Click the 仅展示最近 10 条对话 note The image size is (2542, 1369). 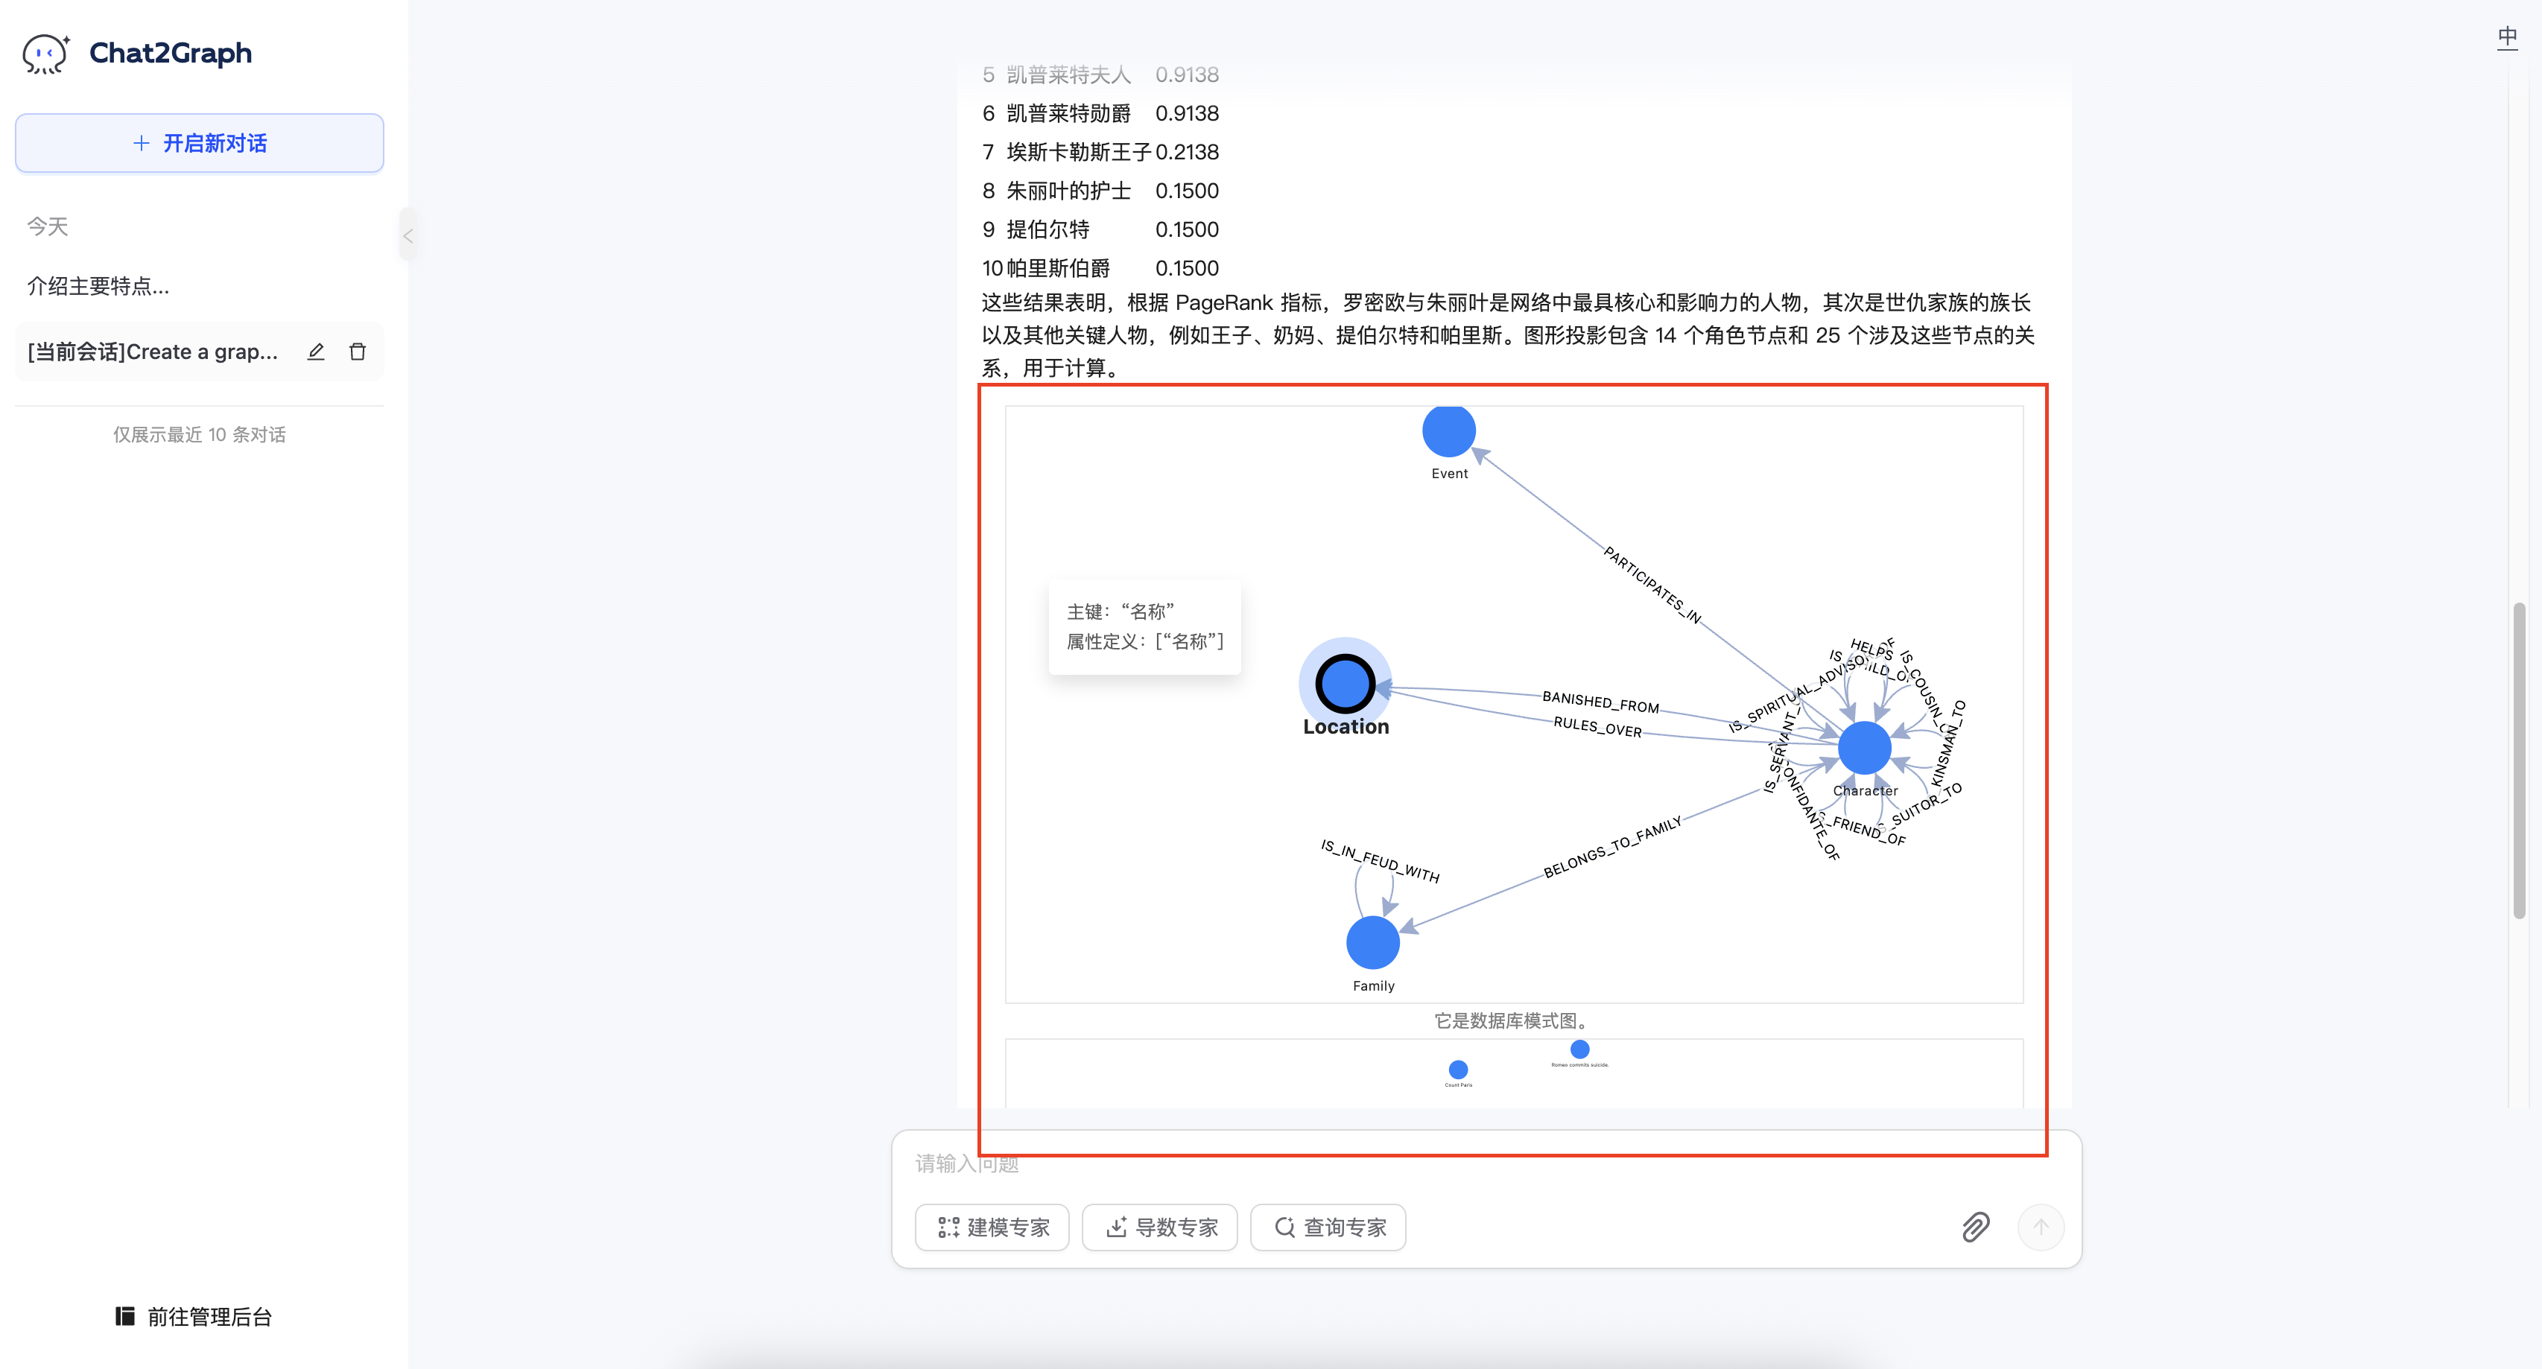point(200,435)
